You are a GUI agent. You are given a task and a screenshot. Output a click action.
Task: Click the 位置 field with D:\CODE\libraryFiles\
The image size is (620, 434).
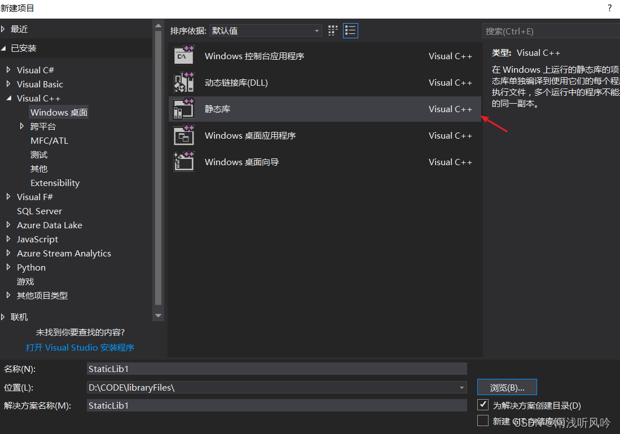pos(277,387)
